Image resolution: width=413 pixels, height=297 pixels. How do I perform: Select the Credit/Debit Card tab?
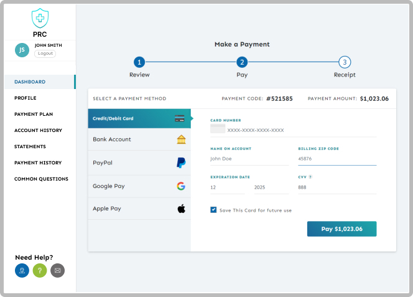tap(139, 118)
